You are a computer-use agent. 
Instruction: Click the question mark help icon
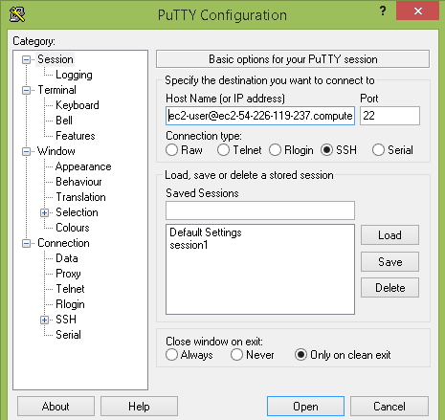coord(383,11)
